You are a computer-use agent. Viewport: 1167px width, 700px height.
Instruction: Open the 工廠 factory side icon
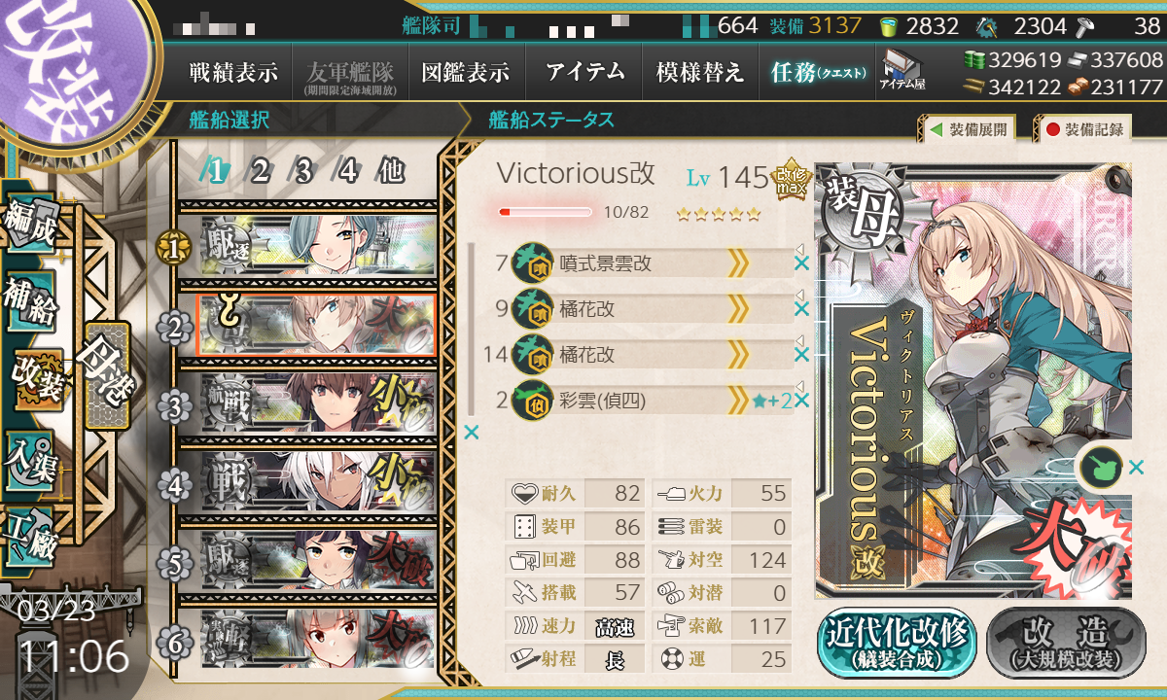(31, 537)
